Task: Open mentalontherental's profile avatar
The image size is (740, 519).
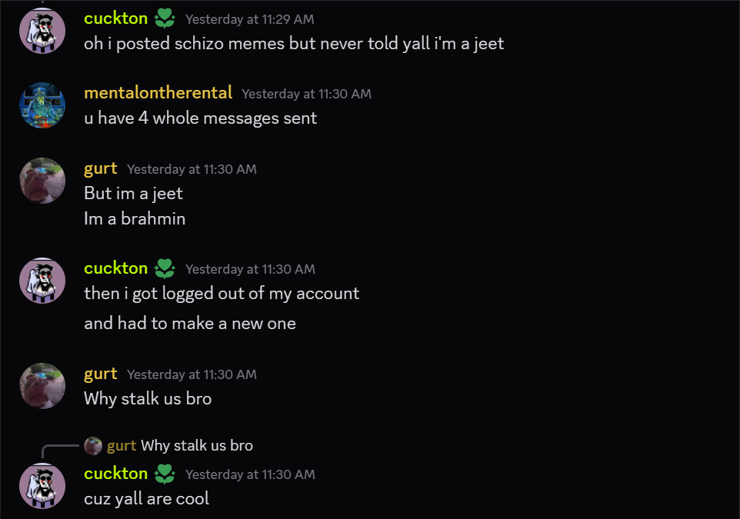Action: (x=42, y=105)
